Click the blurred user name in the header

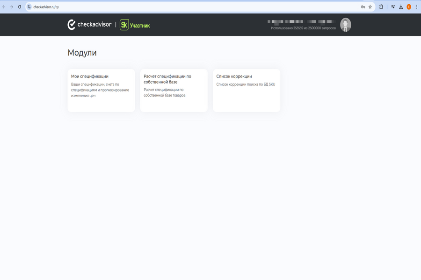[x=300, y=21]
